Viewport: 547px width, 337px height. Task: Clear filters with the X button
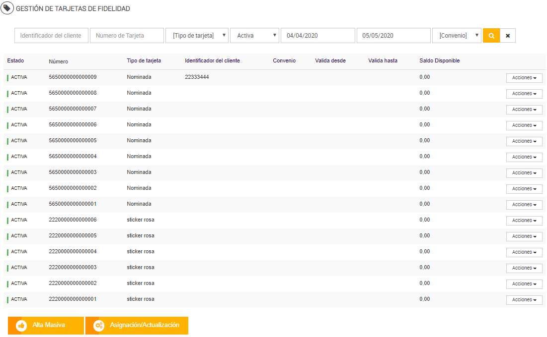pos(508,36)
